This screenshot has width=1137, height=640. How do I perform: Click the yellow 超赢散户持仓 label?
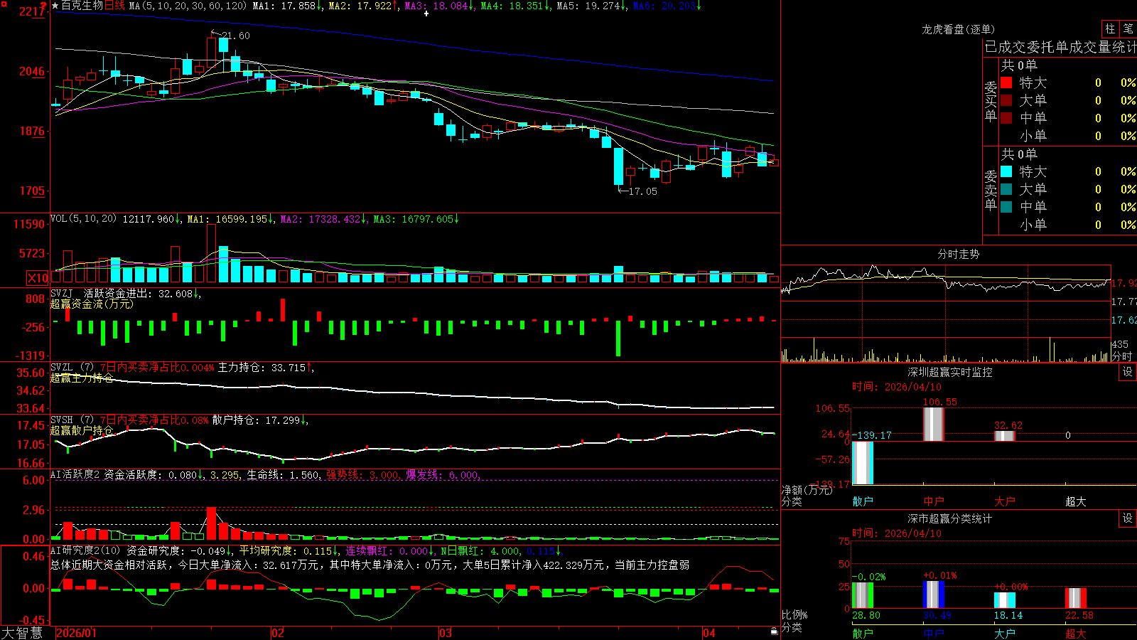click(x=82, y=430)
